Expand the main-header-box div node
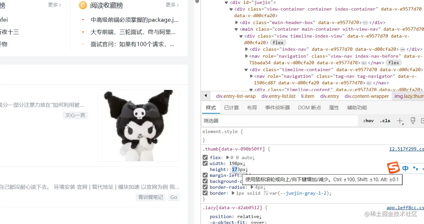This screenshot has width=424, height=224. [237, 23]
